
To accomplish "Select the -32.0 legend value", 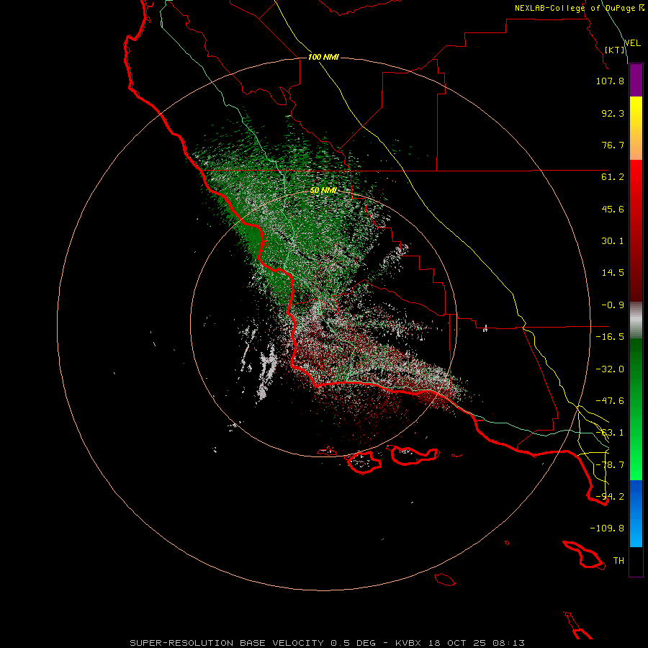I will pos(610,369).
